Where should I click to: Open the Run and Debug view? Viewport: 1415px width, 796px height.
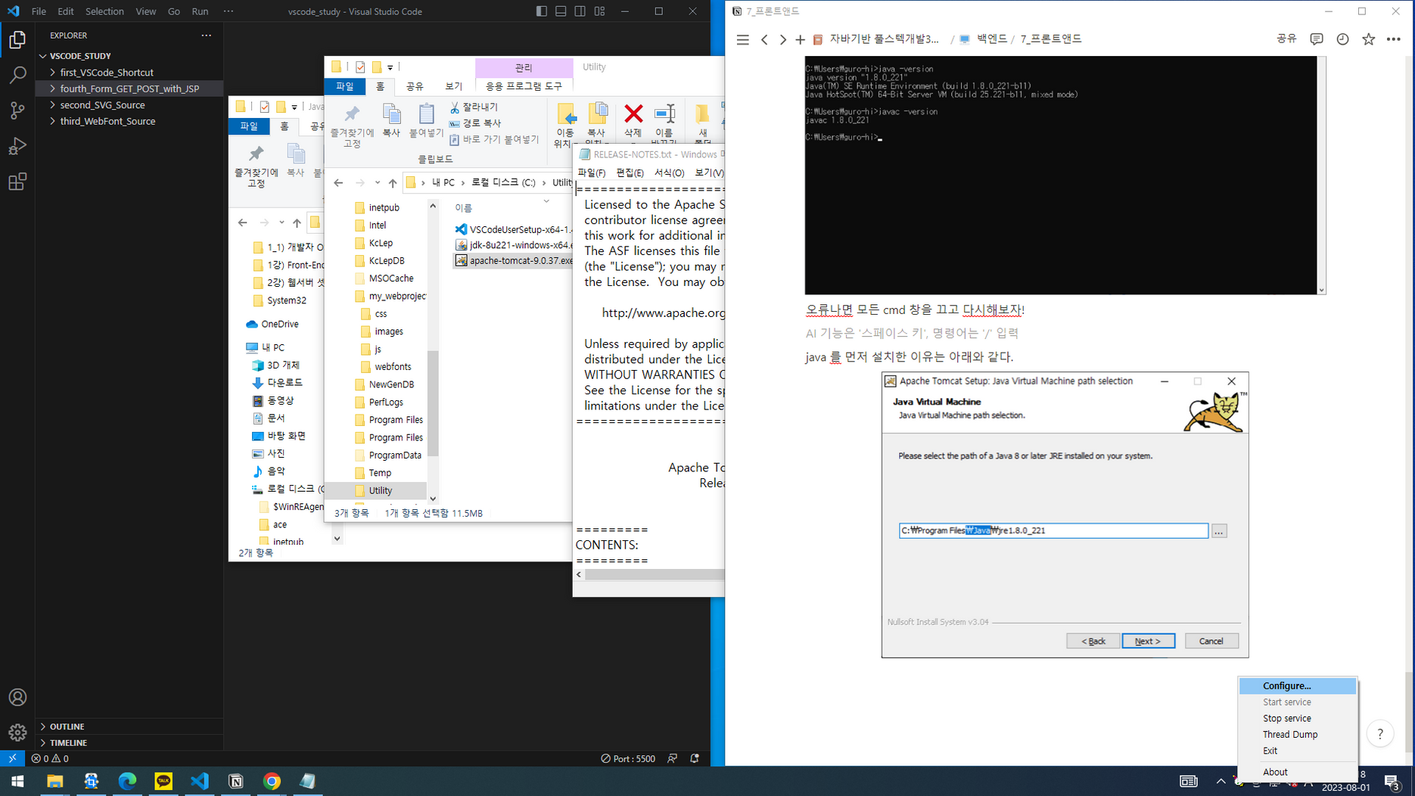coord(17,146)
